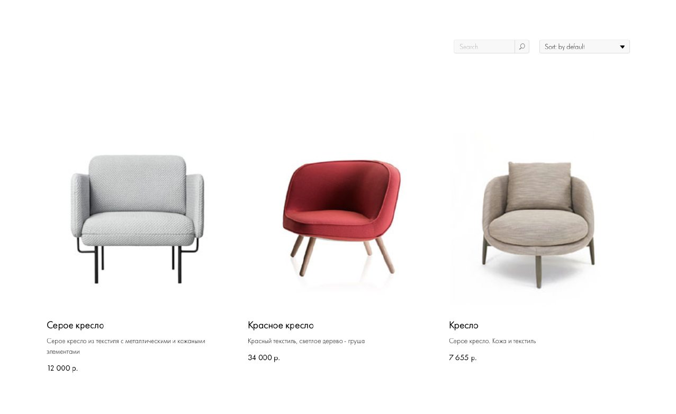Click the price 12 000 р.
Screen dimensions: 676x414
[x=62, y=368]
